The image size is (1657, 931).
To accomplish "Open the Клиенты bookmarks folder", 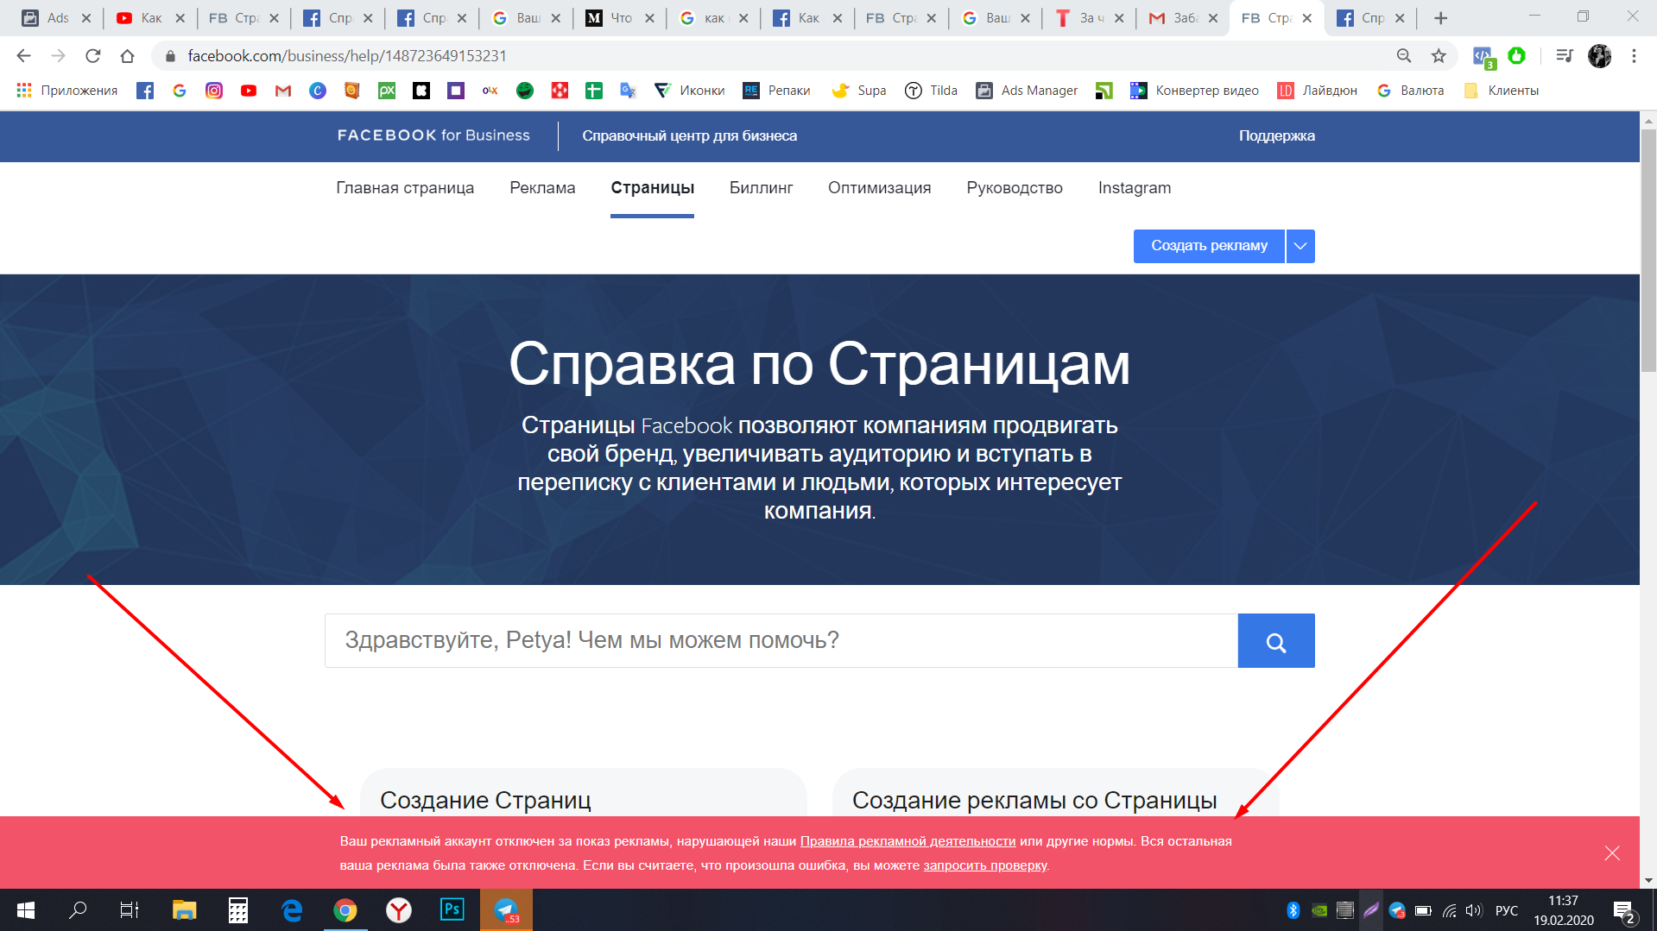I will [x=1501, y=91].
